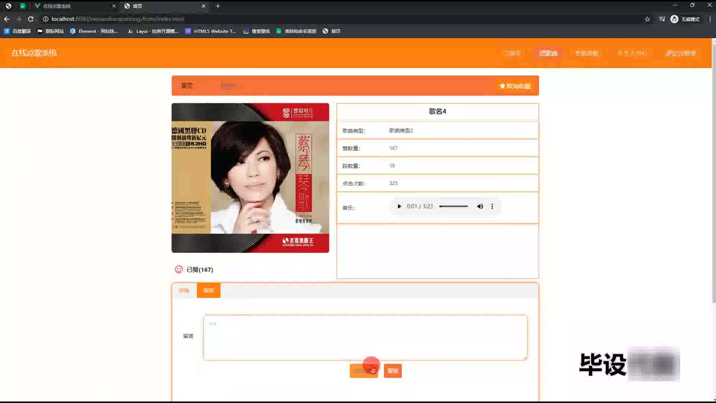Toggle the smiley like icon 已赞(167)

click(179, 269)
